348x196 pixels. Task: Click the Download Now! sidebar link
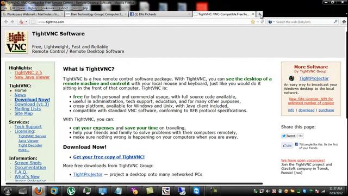[x=32, y=100]
